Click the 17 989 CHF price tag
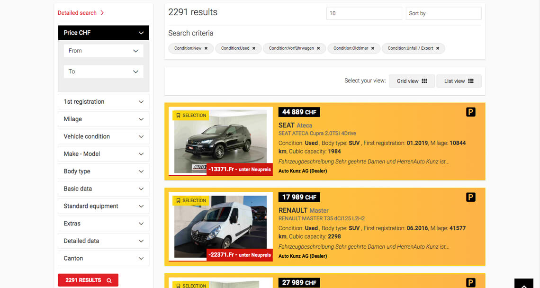The height and width of the screenshot is (288, 540). pyautogui.click(x=299, y=197)
